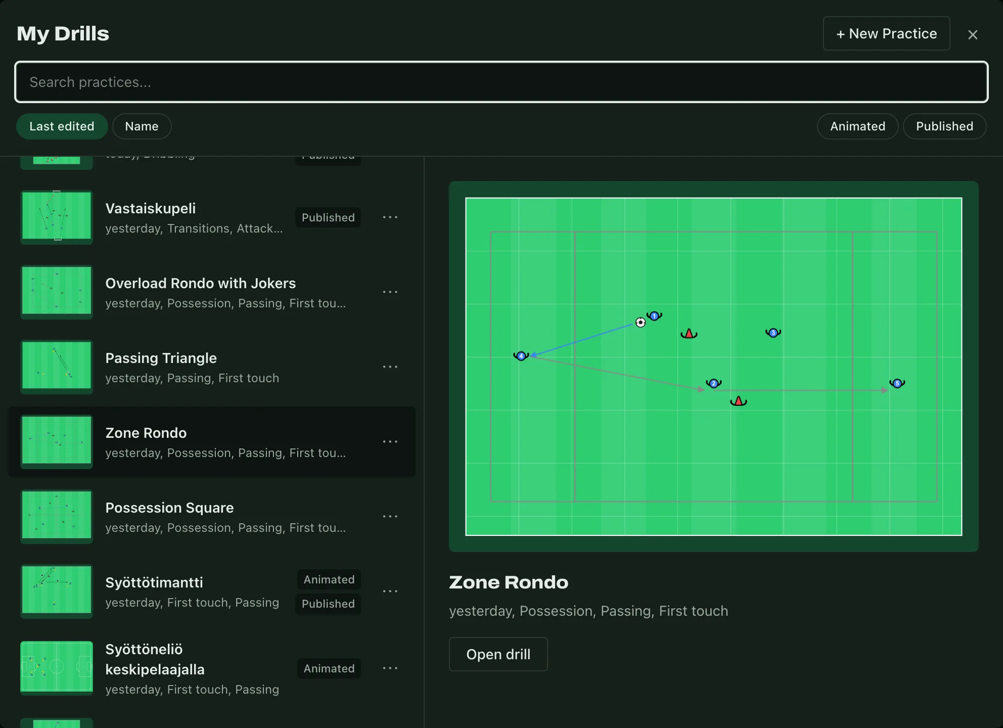
Task: Select the Syöttöneliö keskipelaajalla thumbnail
Action: coord(57,668)
